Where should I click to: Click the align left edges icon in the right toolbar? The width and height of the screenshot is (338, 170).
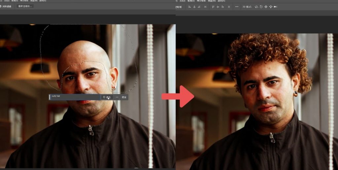coord(189,7)
